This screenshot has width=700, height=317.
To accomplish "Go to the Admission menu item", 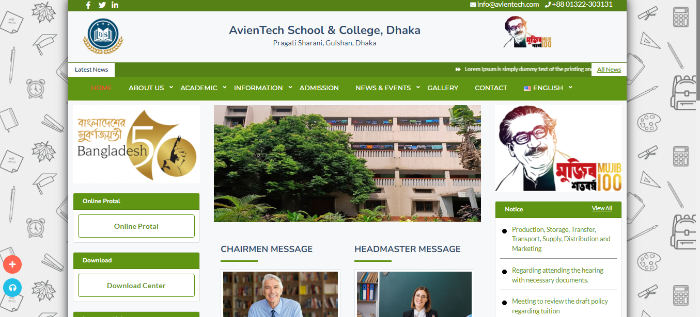I will coord(319,88).
